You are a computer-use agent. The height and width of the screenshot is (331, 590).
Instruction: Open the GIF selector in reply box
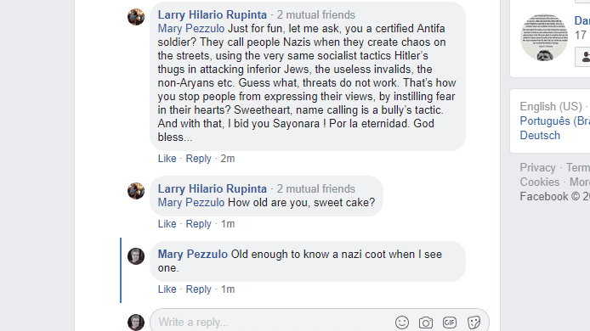450,323
